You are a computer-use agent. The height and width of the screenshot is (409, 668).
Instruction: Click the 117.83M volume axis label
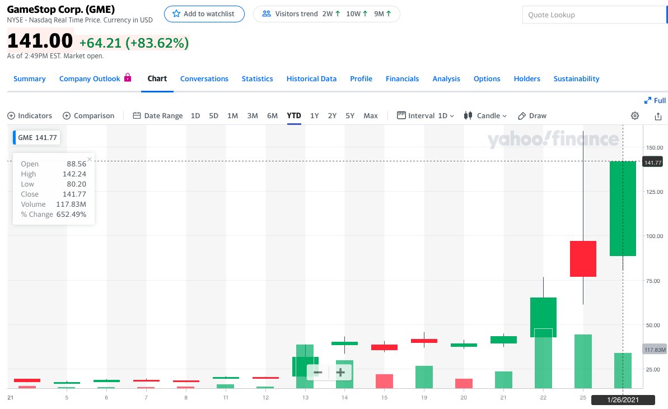coord(655,350)
